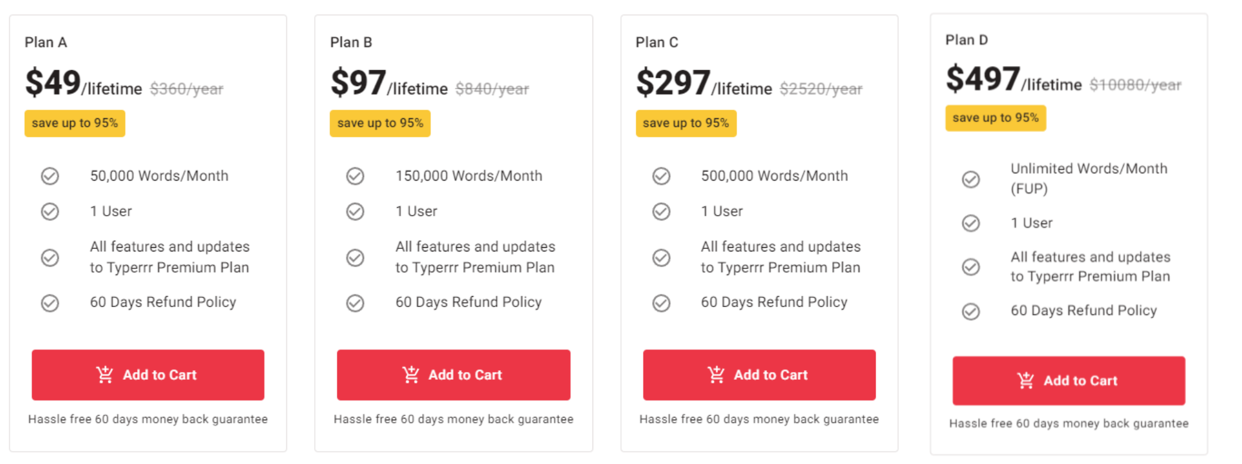
Task: Click the cart icon in Plan D button
Action: coord(1025,380)
